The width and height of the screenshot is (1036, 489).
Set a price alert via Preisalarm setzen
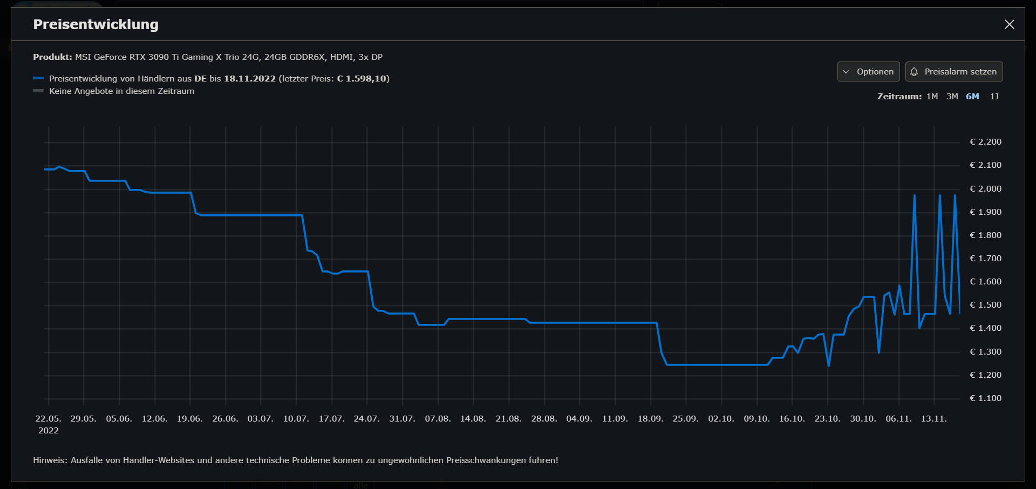pyautogui.click(x=954, y=71)
